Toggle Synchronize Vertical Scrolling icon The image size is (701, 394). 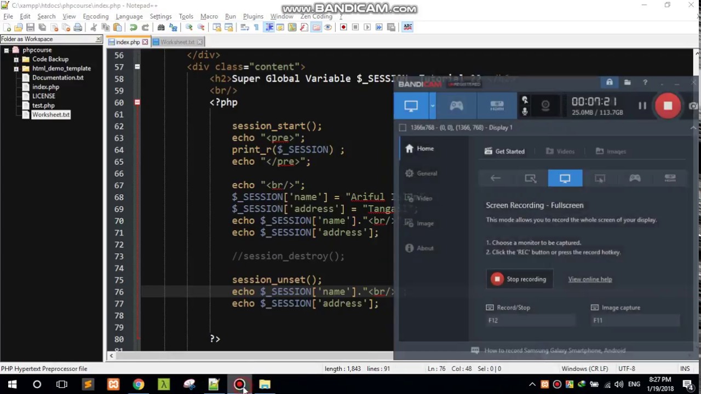[217, 27]
